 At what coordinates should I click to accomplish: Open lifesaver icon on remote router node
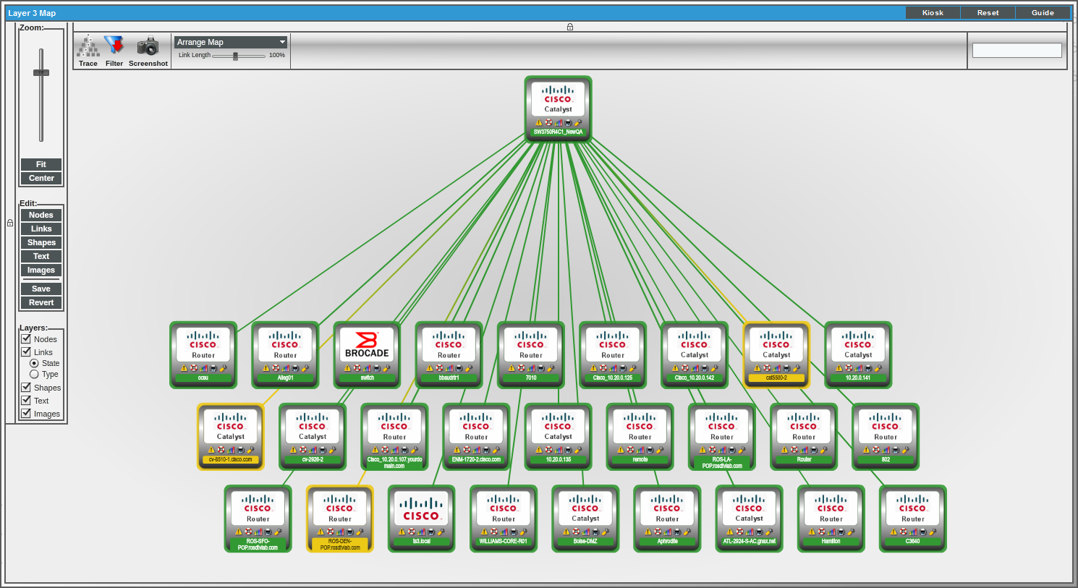(x=631, y=450)
